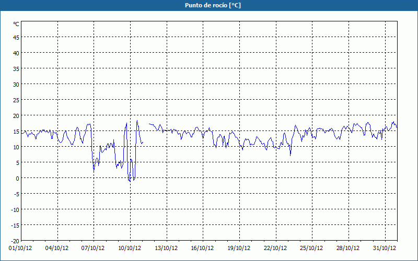Click the 0 y-axis label
This screenshot has height=261, width=418.
click(x=18, y=179)
